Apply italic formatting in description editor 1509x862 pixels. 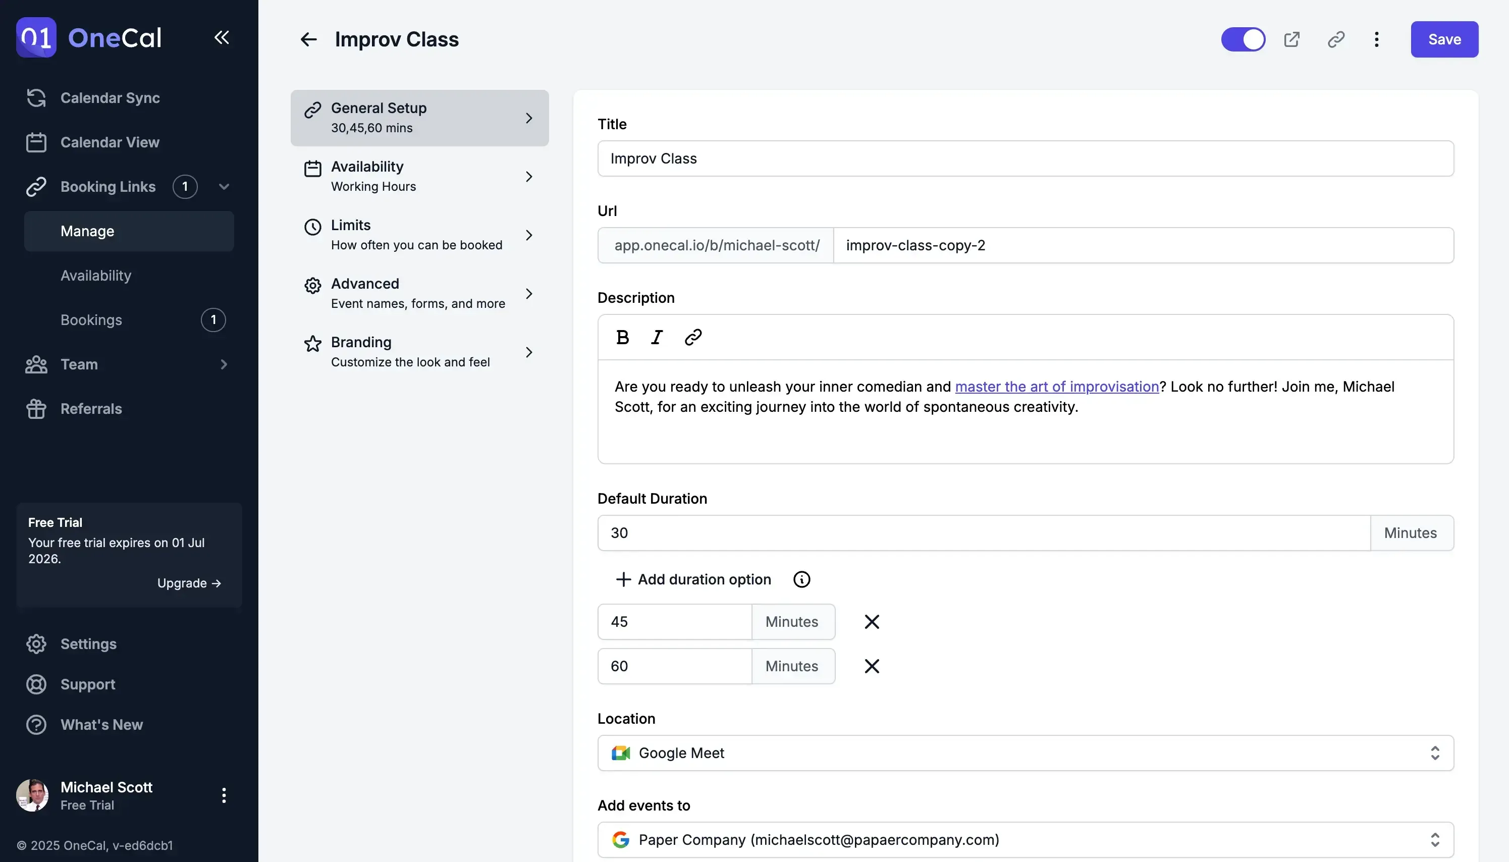pos(656,337)
